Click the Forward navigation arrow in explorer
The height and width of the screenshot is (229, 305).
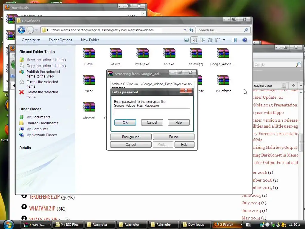tap(30, 30)
